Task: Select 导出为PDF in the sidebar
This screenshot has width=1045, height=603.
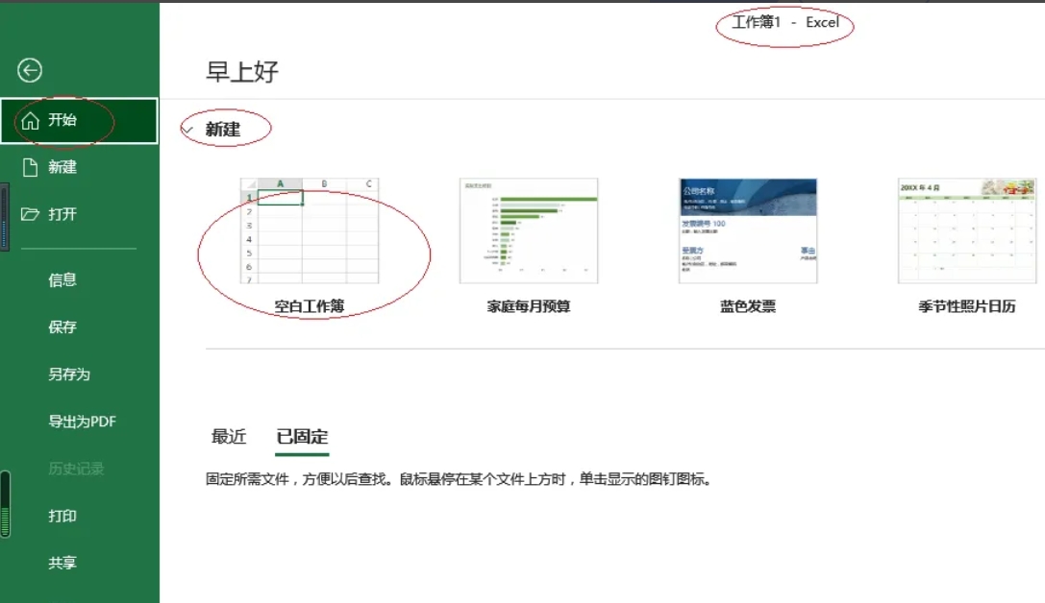Action: pyautogui.click(x=75, y=422)
